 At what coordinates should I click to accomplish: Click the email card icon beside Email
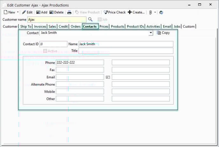(x=108, y=77)
